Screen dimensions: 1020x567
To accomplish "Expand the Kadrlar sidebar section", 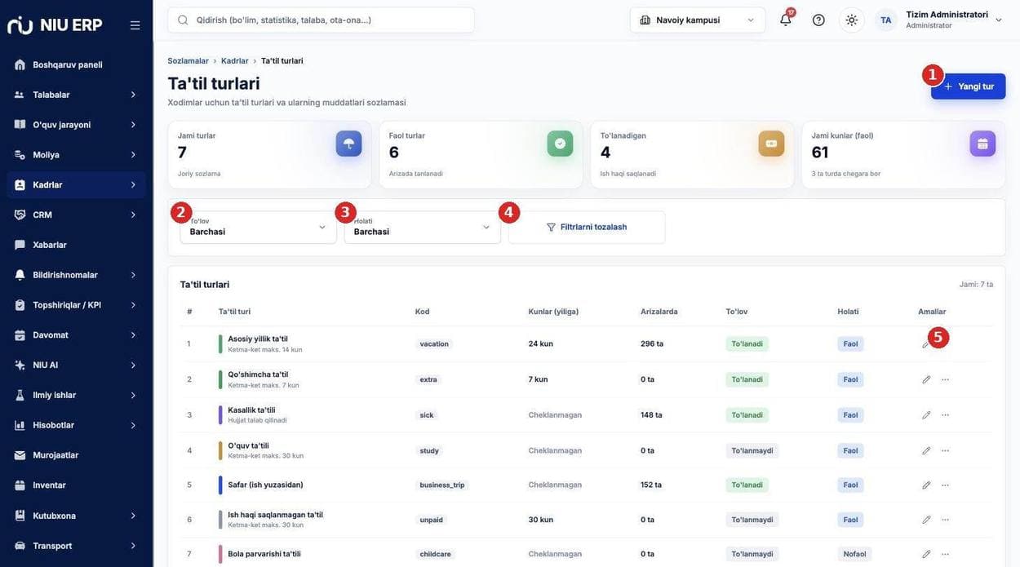I will (76, 185).
